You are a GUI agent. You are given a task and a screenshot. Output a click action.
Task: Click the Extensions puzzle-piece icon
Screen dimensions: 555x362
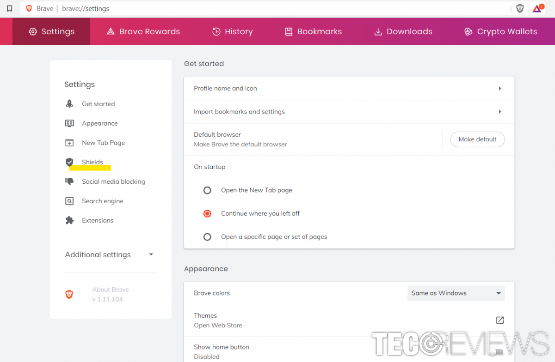[x=69, y=220]
